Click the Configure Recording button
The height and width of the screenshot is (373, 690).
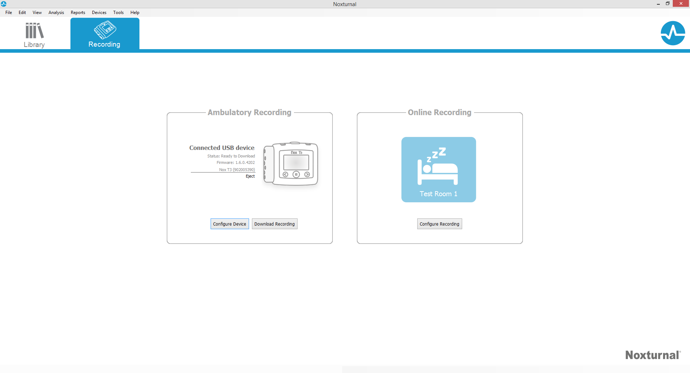tap(439, 224)
